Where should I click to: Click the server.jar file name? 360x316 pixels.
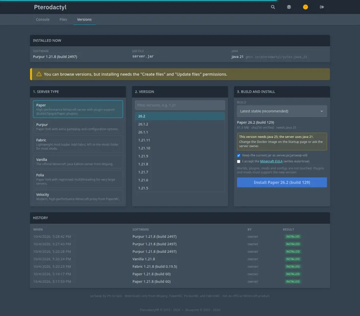(143, 56)
